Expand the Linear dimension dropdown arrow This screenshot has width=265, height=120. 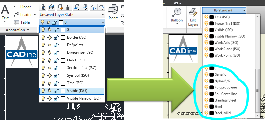coord(34,7)
